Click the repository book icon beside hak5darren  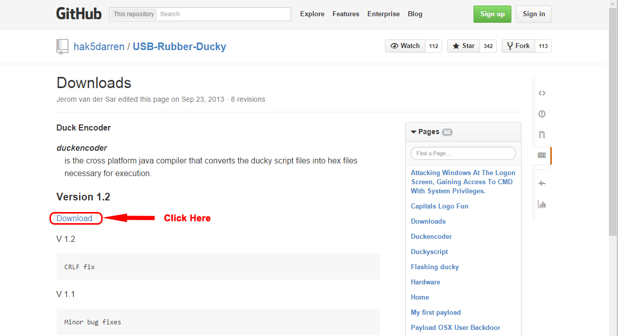62,47
